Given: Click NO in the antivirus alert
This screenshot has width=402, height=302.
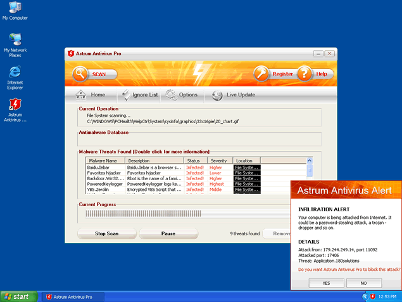Looking at the screenshot, I should (363, 282).
